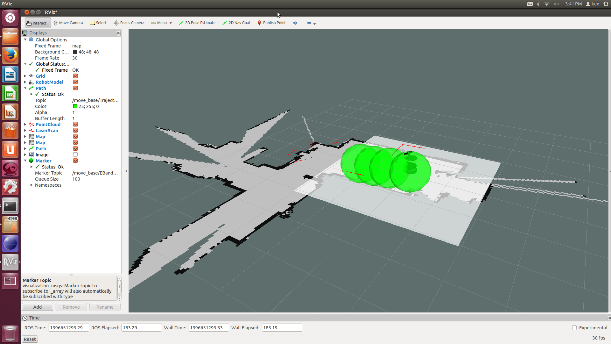The width and height of the screenshot is (611, 344).
Task: Select the Marker Topic value /move_base/EBand
Action: 95,173
